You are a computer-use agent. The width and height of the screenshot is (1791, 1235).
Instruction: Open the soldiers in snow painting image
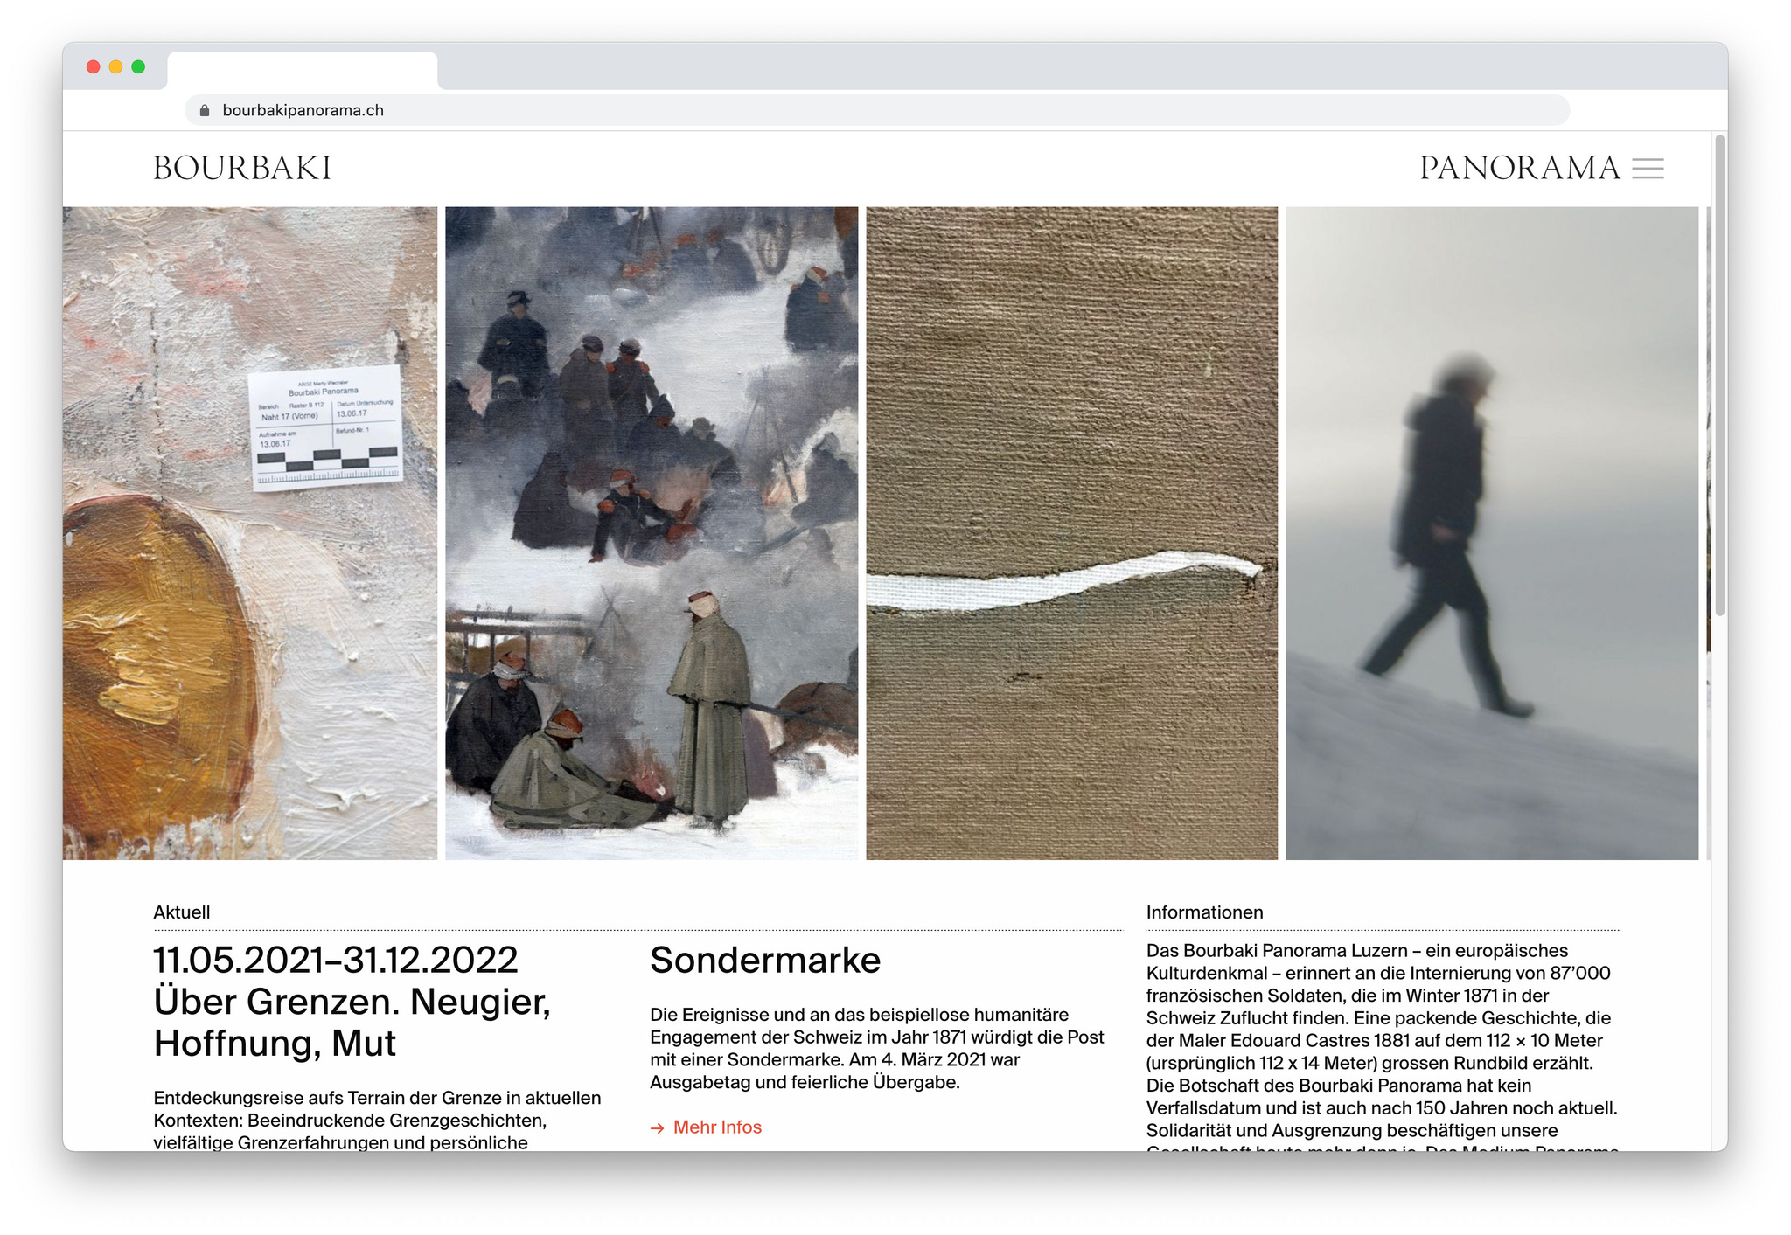[x=652, y=533]
